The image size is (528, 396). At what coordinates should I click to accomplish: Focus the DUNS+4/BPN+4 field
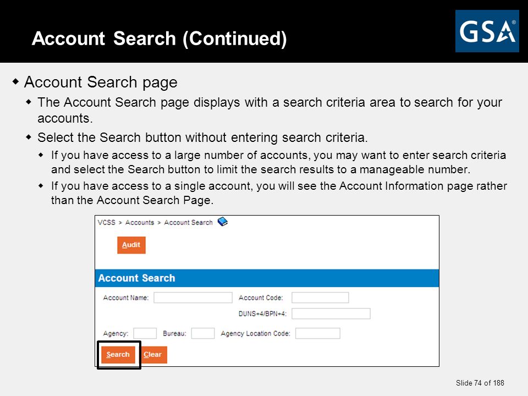(x=331, y=313)
